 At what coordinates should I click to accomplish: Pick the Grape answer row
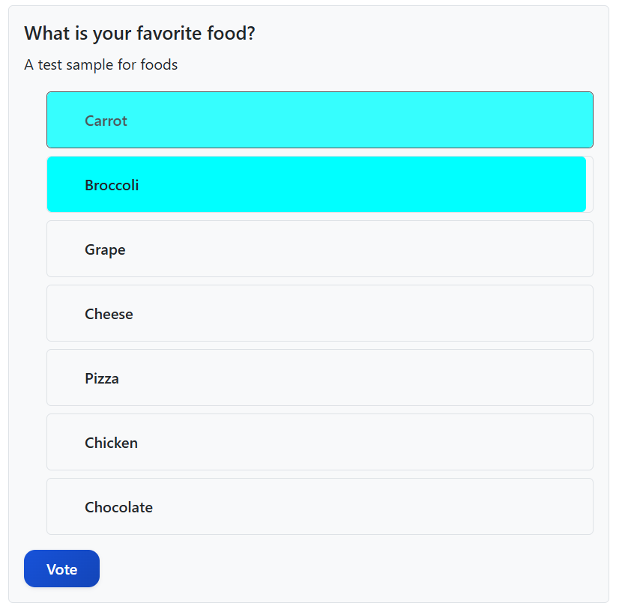pos(319,249)
